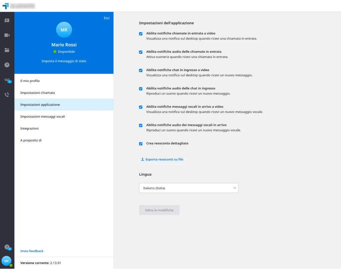Toggle Abilita notifiche audio delle chat in ingresso
The height and width of the screenshot is (270, 341).
(x=141, y=89)
